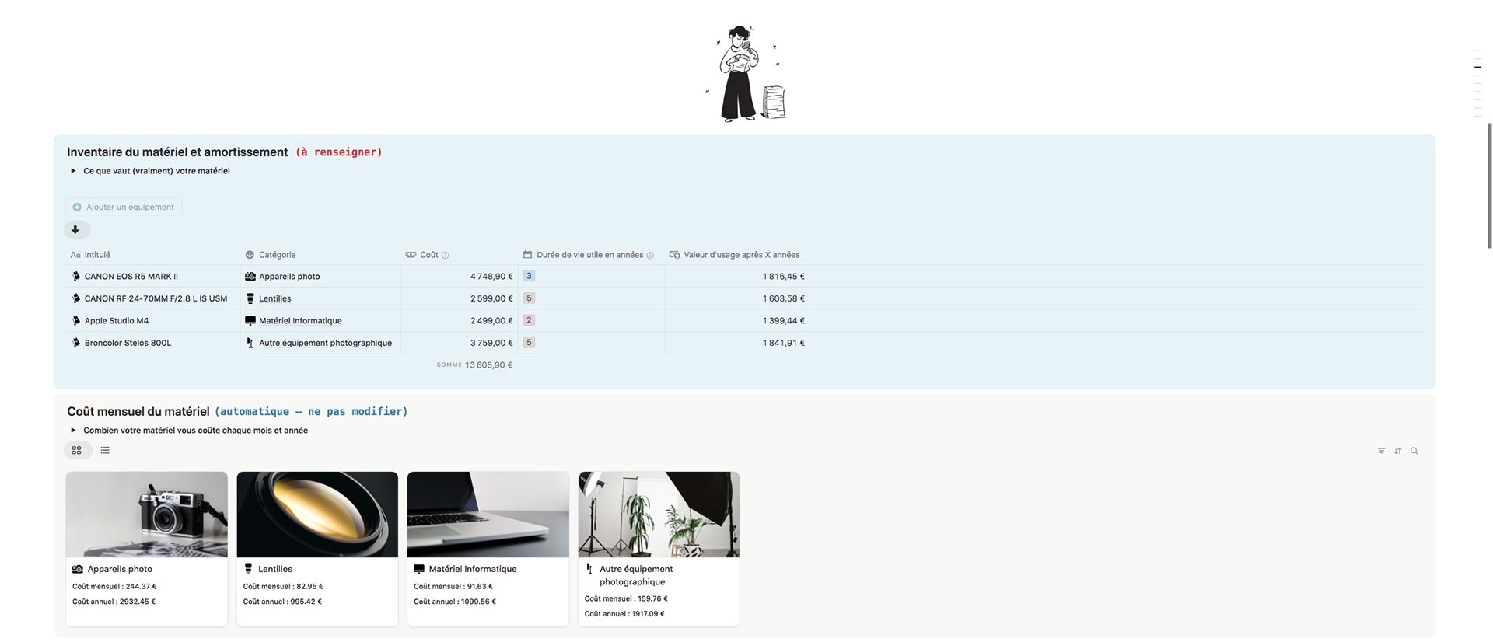Open Autre équipement photographique studio thumbnail
This screenshot has width=1493, height=642.
[x=659, y=515]
